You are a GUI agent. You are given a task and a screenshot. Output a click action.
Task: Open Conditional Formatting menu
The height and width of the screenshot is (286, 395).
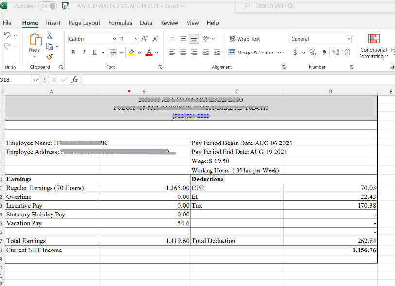tap(374, 46)
